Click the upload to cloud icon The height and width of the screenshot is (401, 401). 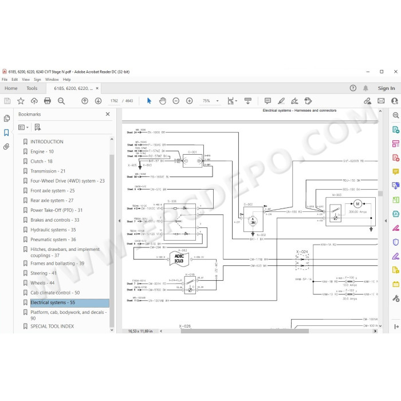pyautogui.click(x=34, y=101)
